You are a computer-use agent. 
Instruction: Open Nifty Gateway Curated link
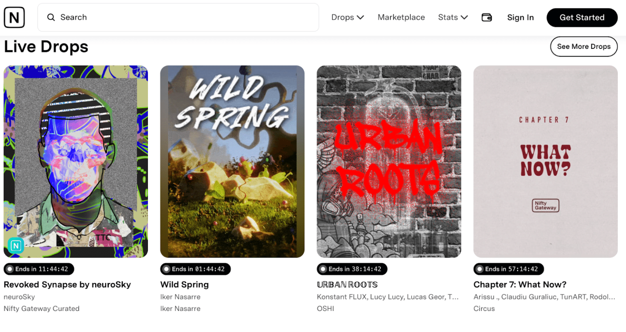pyautogui.click(x=42, y=309)
